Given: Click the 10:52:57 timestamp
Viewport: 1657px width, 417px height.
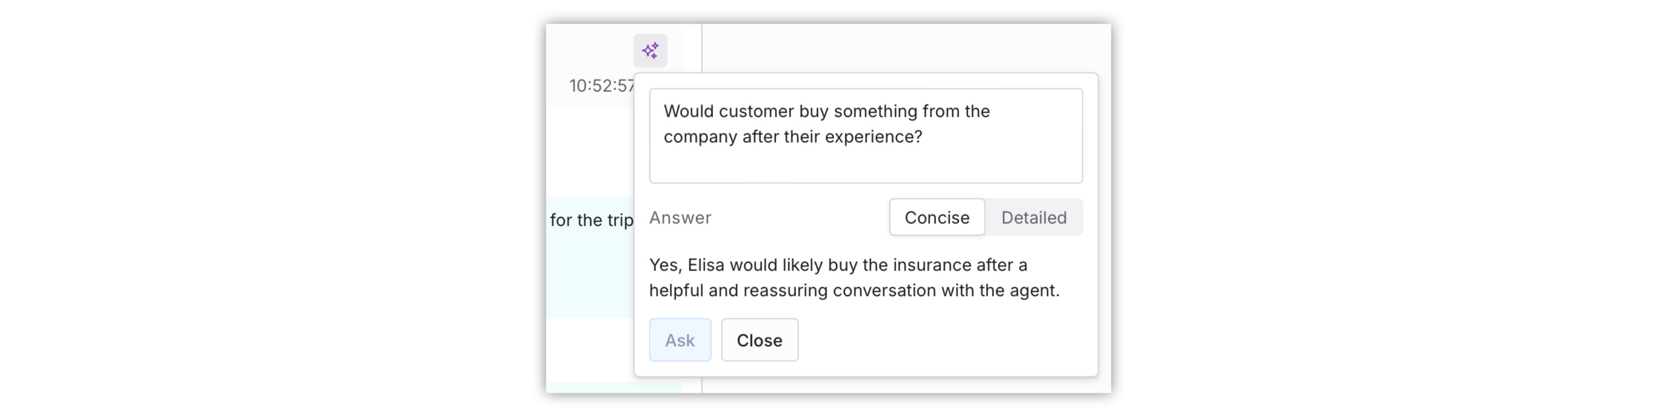Looking at the screenshot, I should 602,85.
